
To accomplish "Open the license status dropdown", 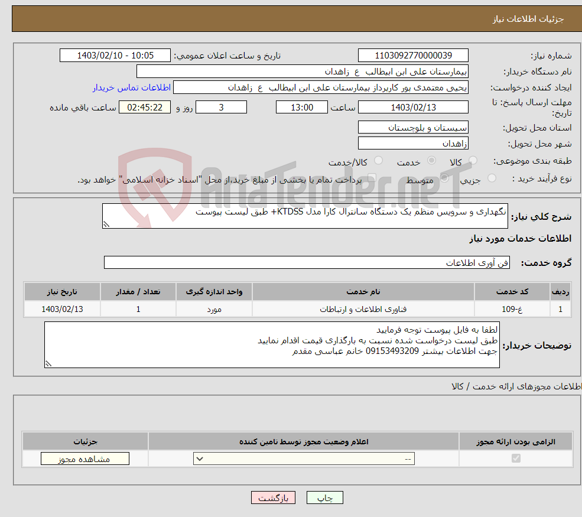I will [x=304, y=459].
